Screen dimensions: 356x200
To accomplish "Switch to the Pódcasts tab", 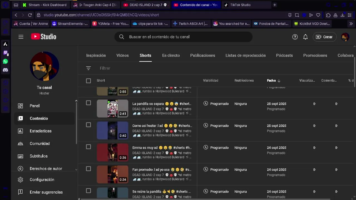I will (284, 55).
